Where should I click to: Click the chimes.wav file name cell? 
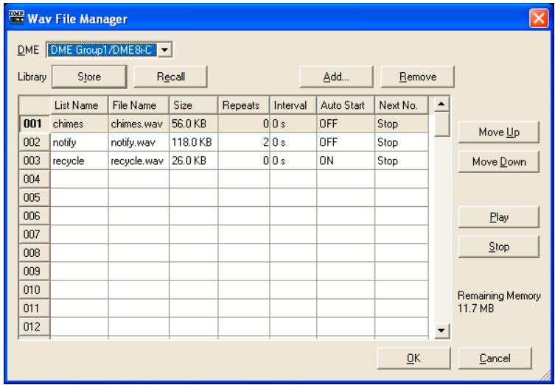click(139, 124)
